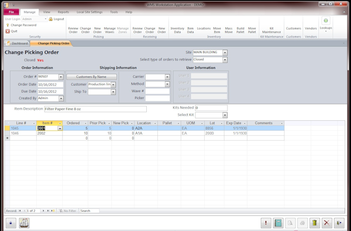351x231 pixels.
Task: Open the Help ribbon tab
Action: tap(129, 12)
